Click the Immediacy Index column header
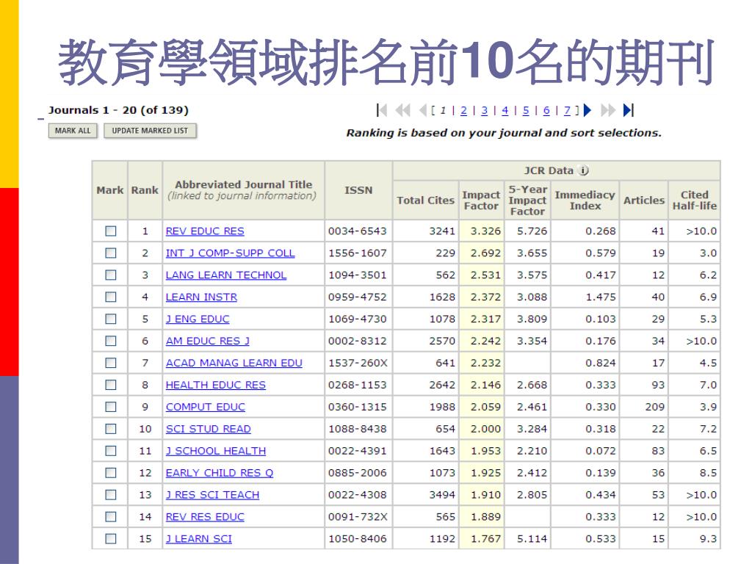752x564 pixels. tap(585, 200)
